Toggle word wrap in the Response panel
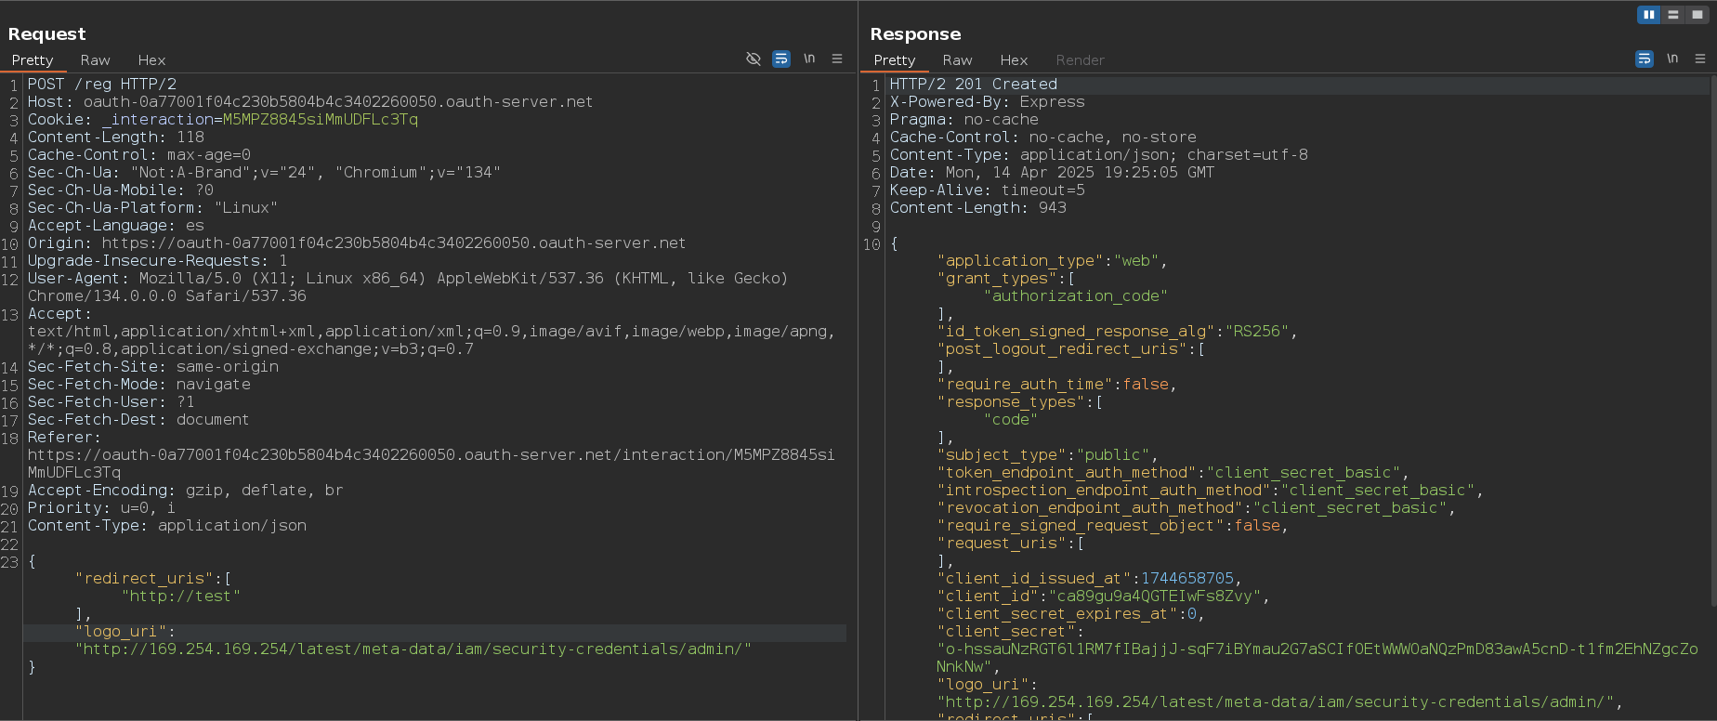Screen dimensions: 1717x721 (1645, 59)
